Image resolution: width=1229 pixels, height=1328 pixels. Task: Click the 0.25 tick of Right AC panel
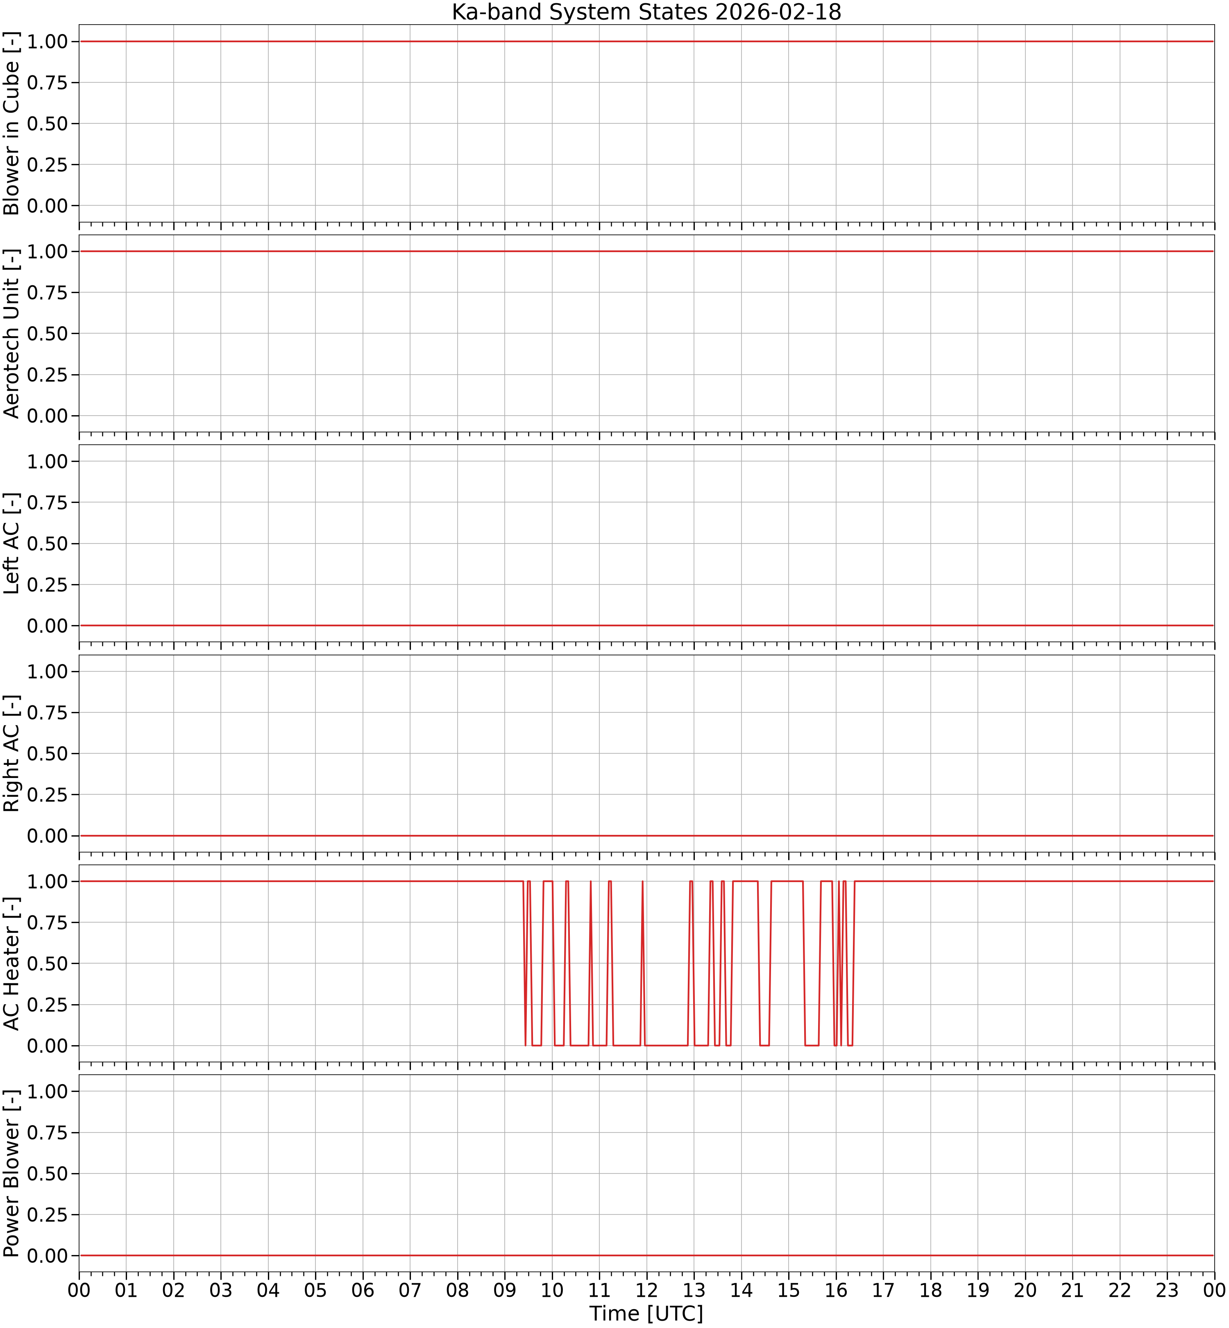point(47,794)
